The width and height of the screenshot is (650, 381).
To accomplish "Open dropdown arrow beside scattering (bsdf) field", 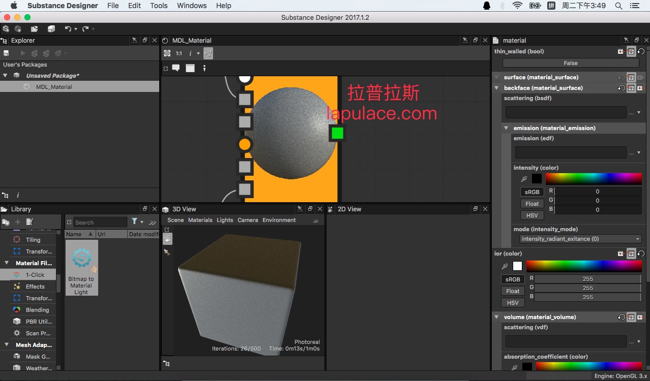I will (x=638, y=113).
